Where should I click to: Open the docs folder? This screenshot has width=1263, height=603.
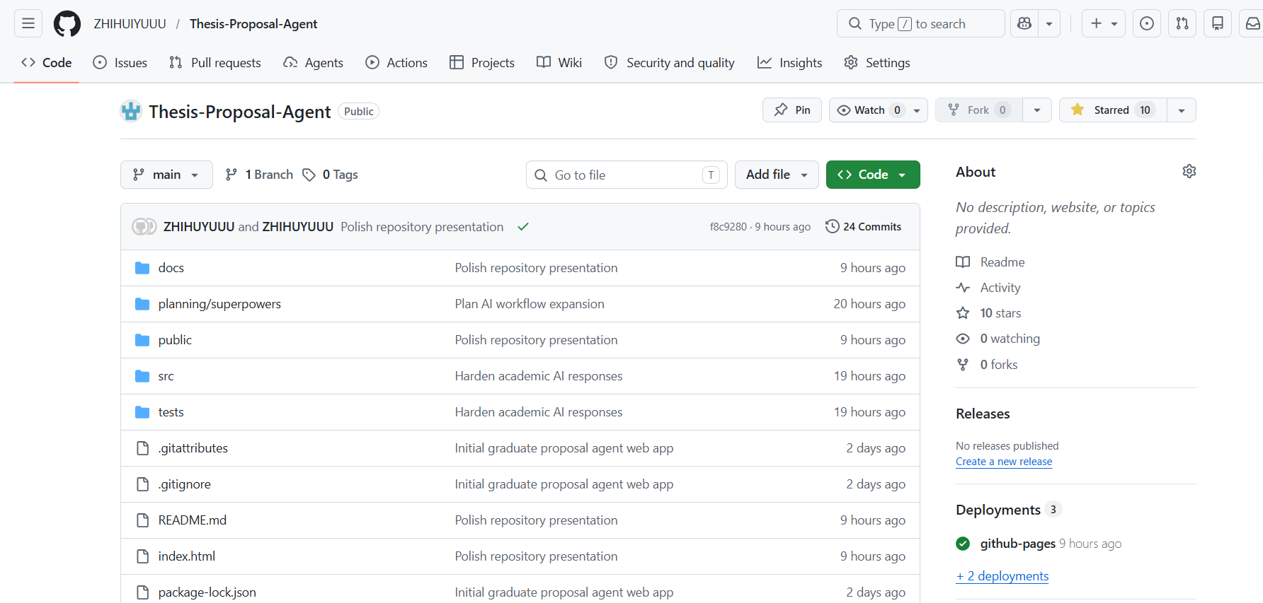[171, 268]
